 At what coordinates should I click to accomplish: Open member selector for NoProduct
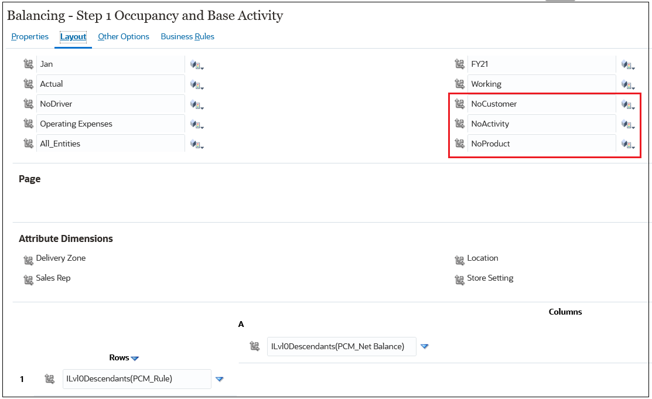pyautogui.click(x=628, y=144)
